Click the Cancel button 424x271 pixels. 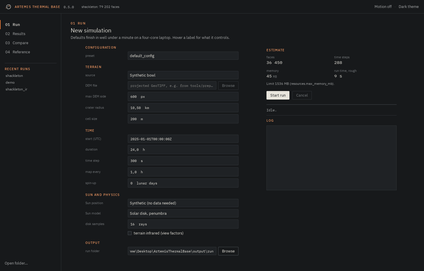pos(302,95)
